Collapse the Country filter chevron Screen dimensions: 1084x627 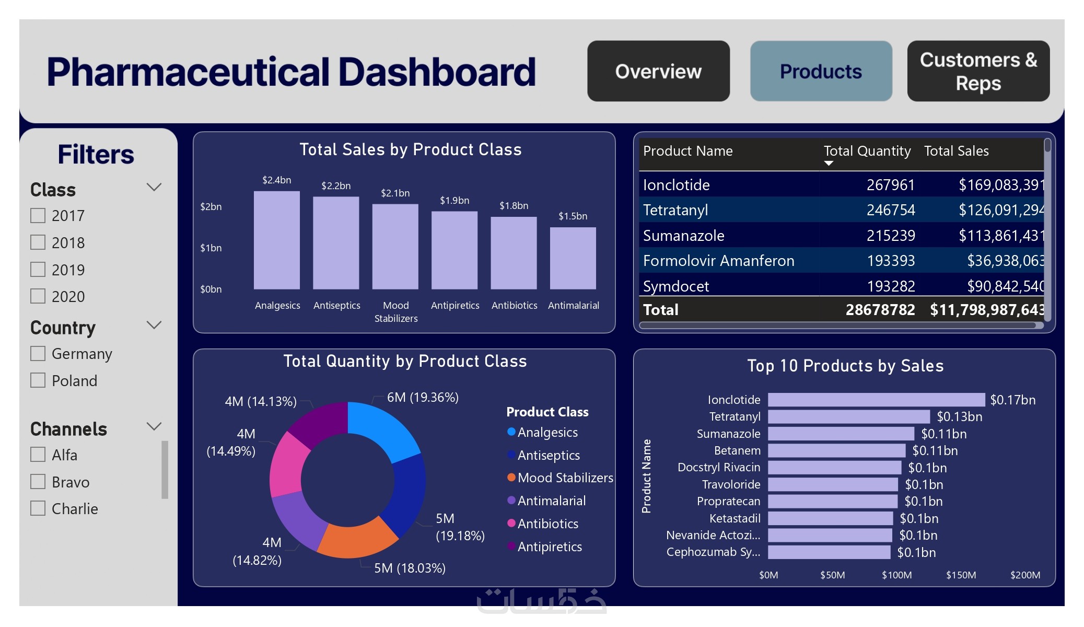click(154, 325)
